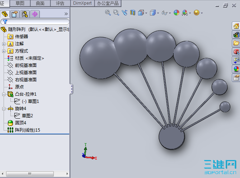Screen dimensions: 240x178
Task: Click the Section View icon
Action: point(133,13)
